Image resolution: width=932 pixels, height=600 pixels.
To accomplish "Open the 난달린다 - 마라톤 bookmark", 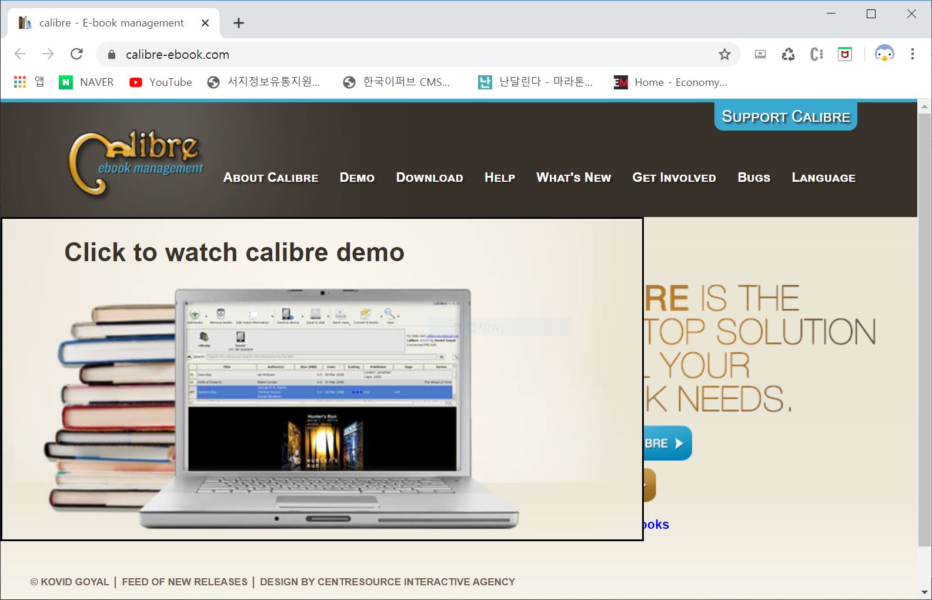I will 535,82.
